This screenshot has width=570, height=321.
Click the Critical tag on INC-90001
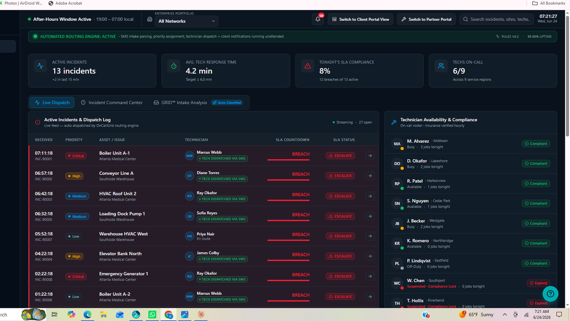[x=76, y=156]
